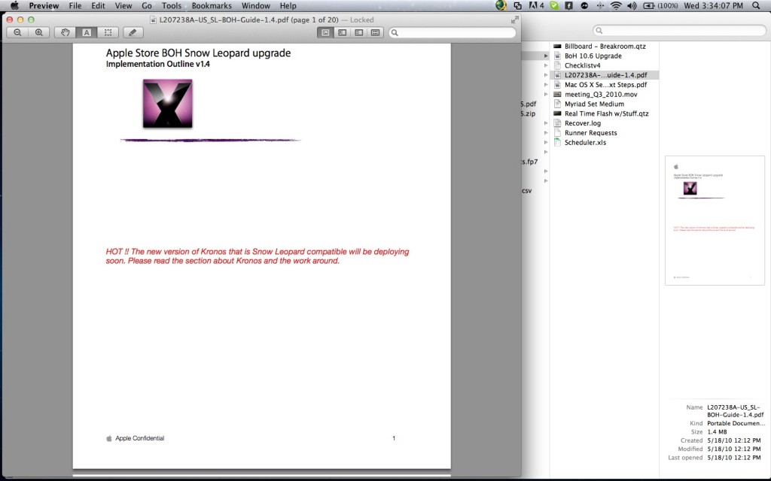Open the Tools menu
This screenshot has height=481, width=771.
[x=171, y=6]
